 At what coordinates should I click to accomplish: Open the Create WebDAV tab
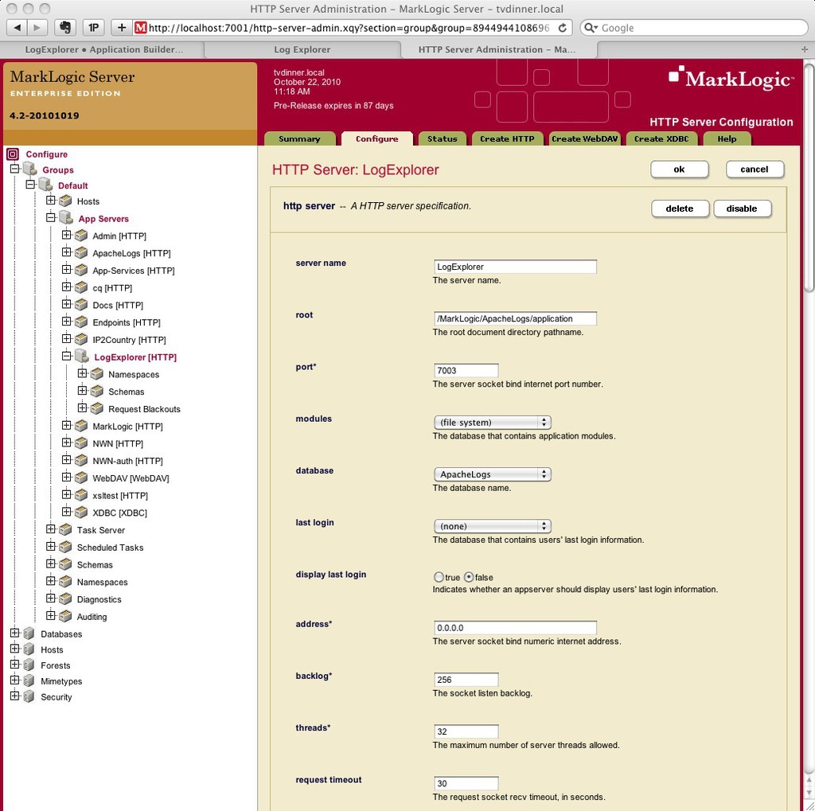tap(585, 138)
